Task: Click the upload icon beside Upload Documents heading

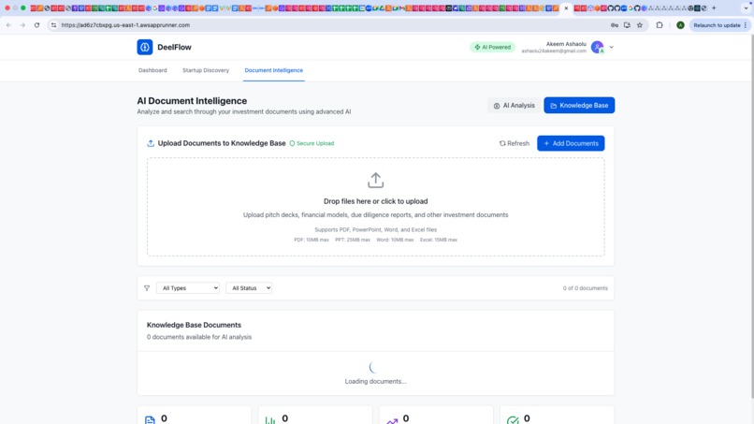Action: (x=151, y=143)
